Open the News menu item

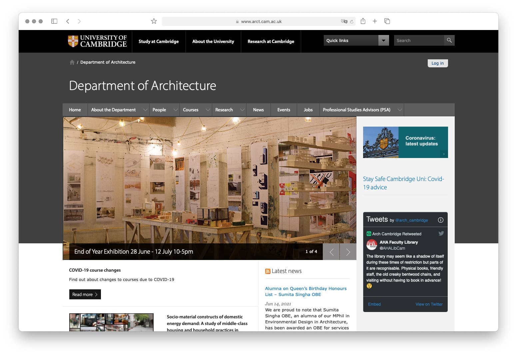pos(258,110)
